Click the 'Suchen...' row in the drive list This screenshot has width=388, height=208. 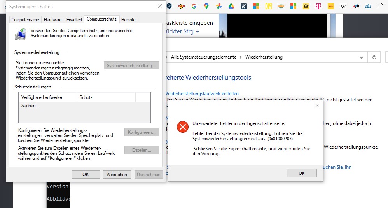tap(84, 106)
